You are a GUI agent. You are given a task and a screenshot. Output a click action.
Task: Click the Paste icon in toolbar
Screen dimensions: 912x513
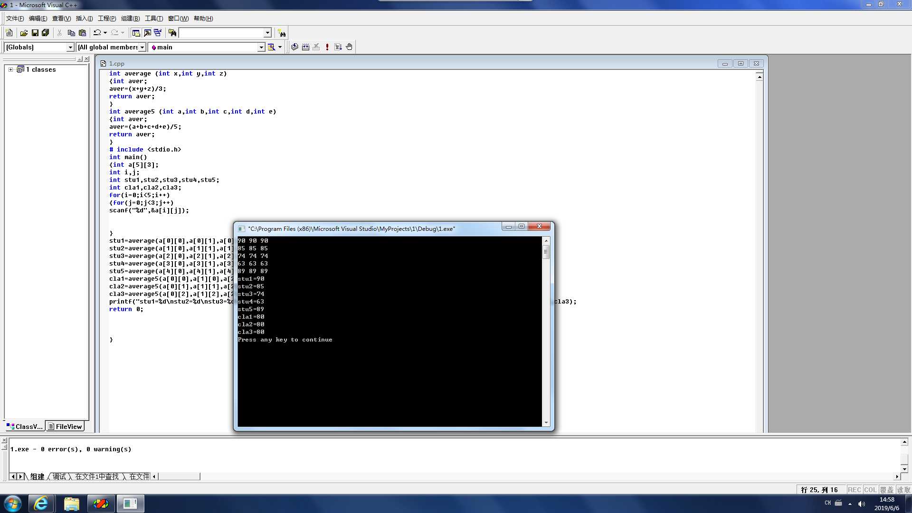82,33
